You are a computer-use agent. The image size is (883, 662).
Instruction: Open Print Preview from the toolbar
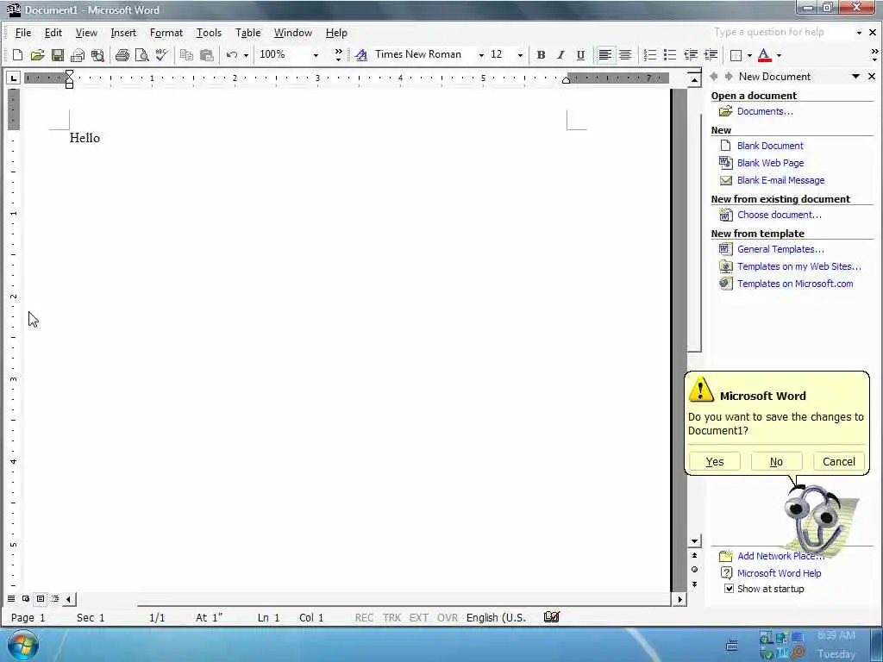[x=142, y=54]
